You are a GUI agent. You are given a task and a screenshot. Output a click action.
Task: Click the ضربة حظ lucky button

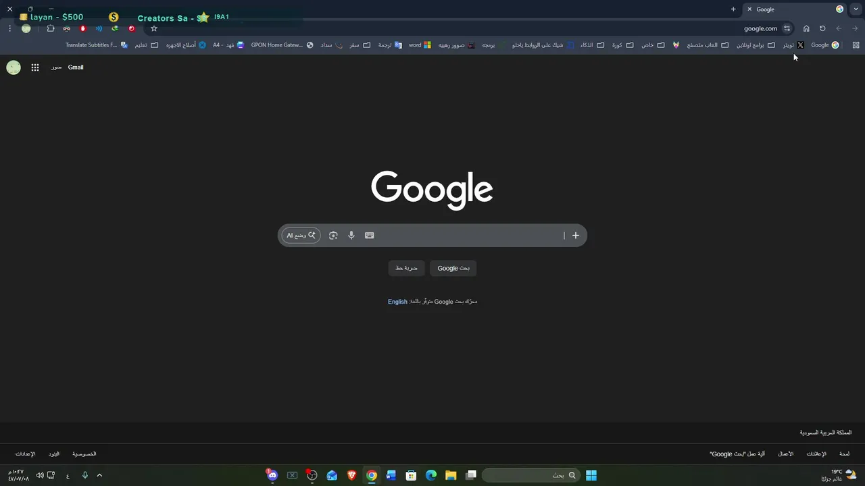[407, 268]
